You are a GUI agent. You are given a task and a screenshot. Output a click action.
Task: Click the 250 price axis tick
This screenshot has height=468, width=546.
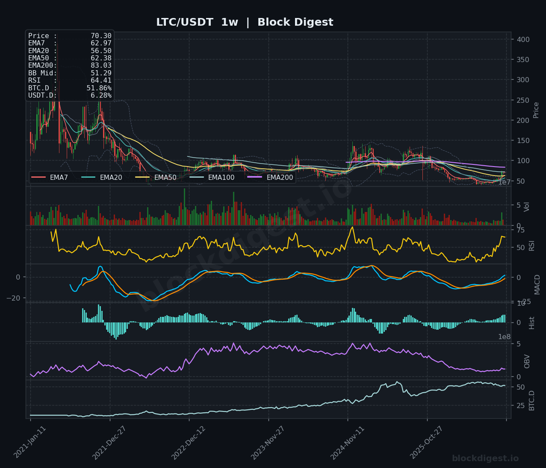[522, 100]
